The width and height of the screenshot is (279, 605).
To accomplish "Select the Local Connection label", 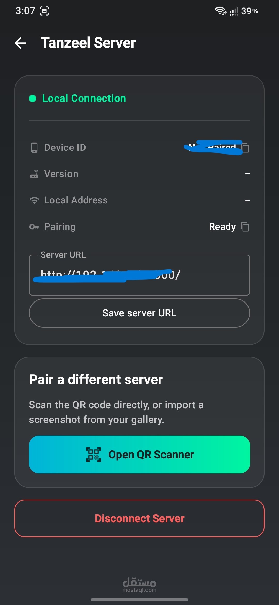I will pyautogui.click(x=84, y=98).
